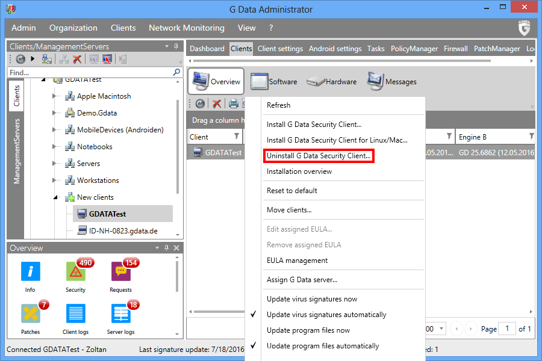Expand MobileDevices (Androiden) group
This screenshot has width=542, height=361.
coord(54,129)
